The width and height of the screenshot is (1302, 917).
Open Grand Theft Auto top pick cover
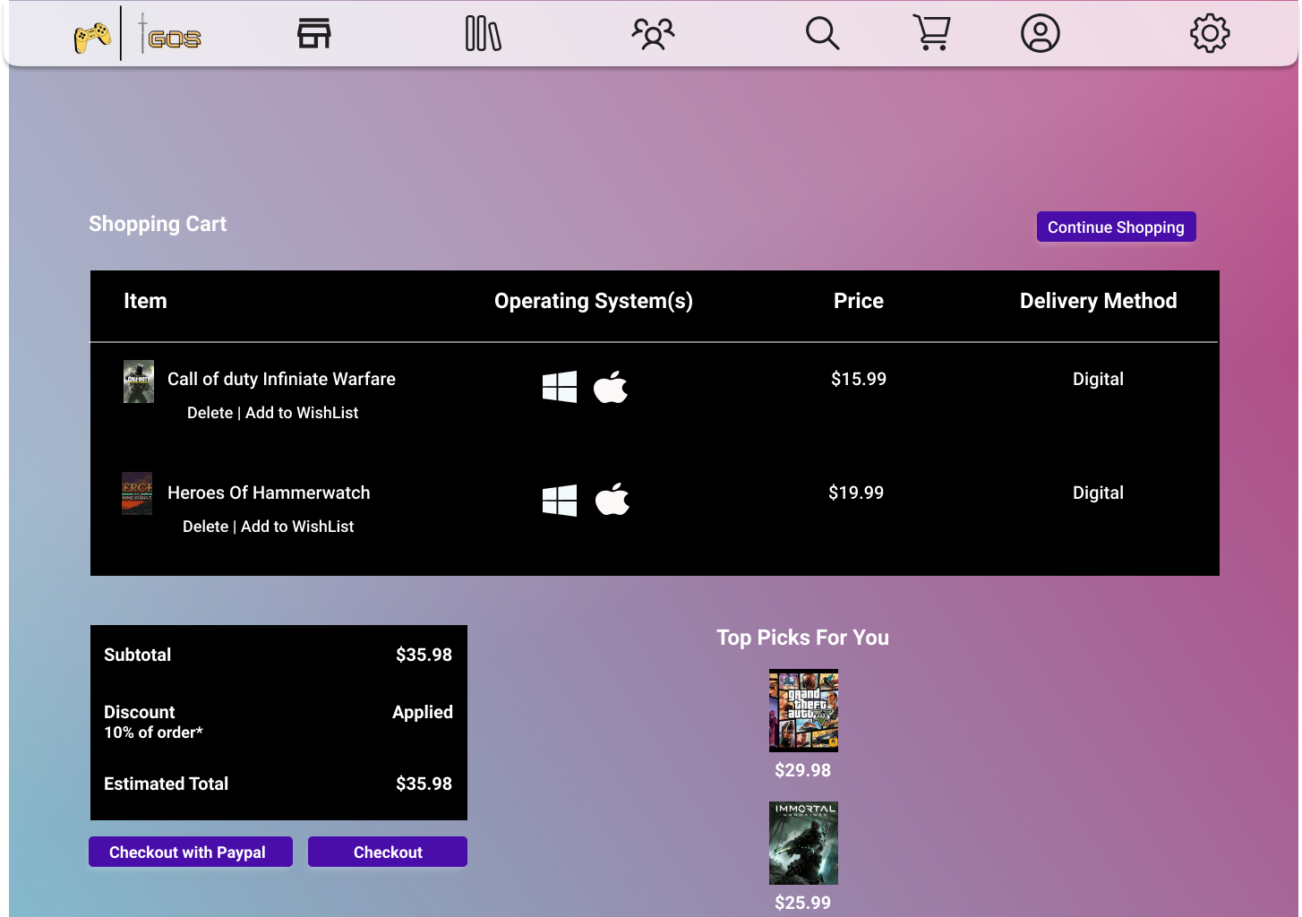coord(803,710)
